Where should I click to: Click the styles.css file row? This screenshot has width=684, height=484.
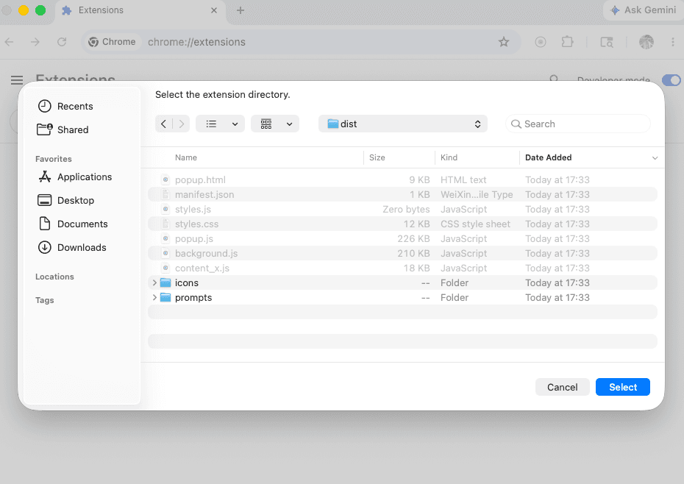tap(402, 224)
